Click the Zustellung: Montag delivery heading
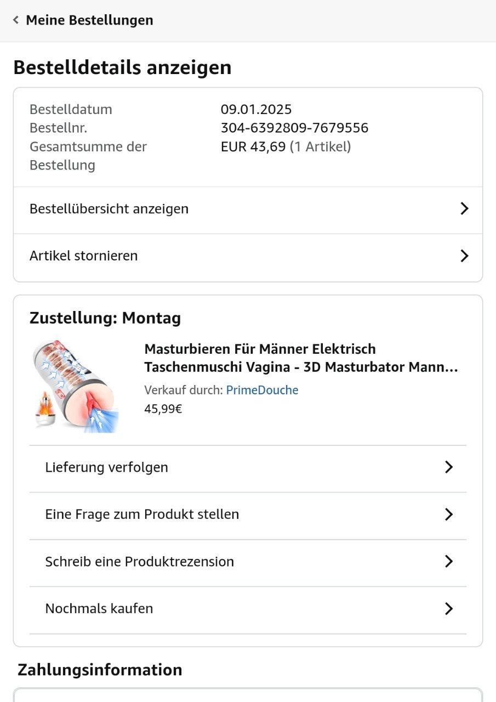496x702 pixels. click(105, 318)
